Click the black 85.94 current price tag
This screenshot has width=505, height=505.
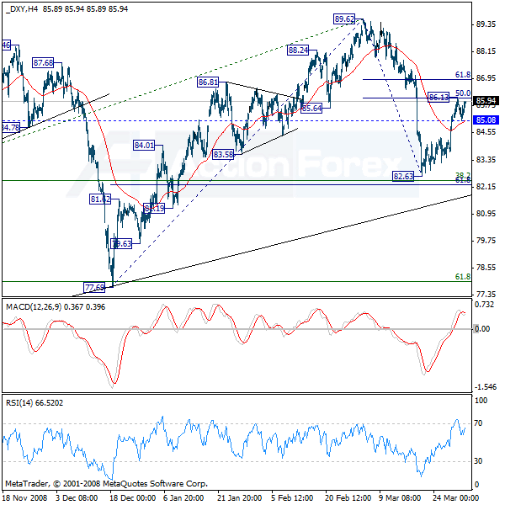click(486, 101)
